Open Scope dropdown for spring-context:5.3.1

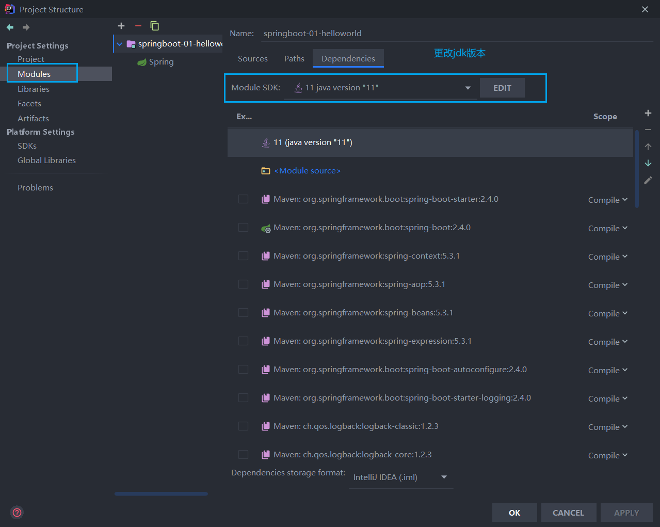pos(608,257)
